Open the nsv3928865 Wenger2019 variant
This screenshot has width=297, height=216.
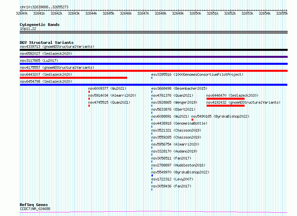[x=174, y=102]
